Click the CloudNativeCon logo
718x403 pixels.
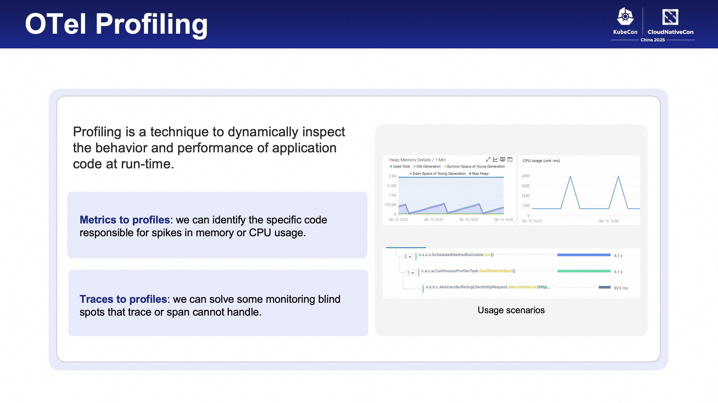(x=670, y=17)
